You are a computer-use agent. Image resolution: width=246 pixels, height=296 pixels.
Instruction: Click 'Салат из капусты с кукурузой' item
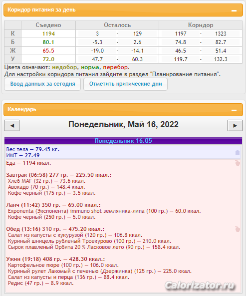[75, 235]
